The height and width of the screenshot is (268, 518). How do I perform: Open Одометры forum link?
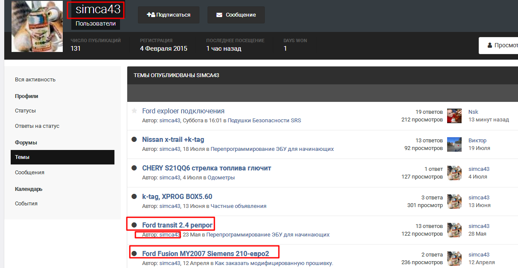tap(220, 178)
